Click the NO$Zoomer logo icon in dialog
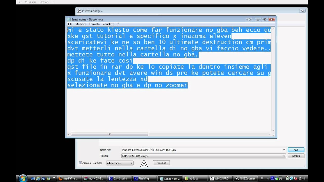 click(144, 164)
